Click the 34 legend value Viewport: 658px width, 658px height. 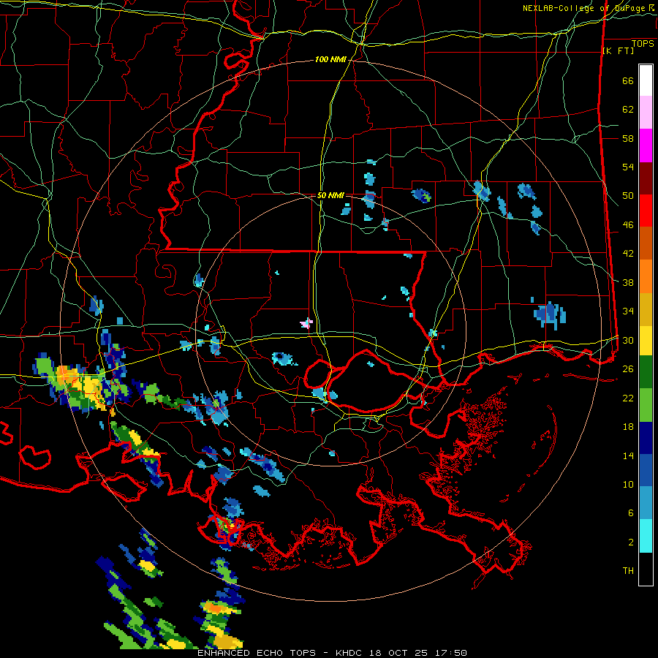(x=628, y=311)
